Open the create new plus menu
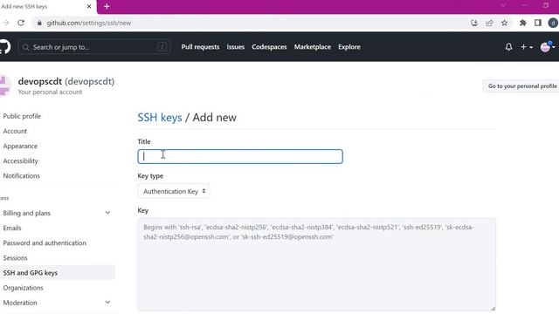559x314 pixels. pyautogui.click(x=526, y=46)
